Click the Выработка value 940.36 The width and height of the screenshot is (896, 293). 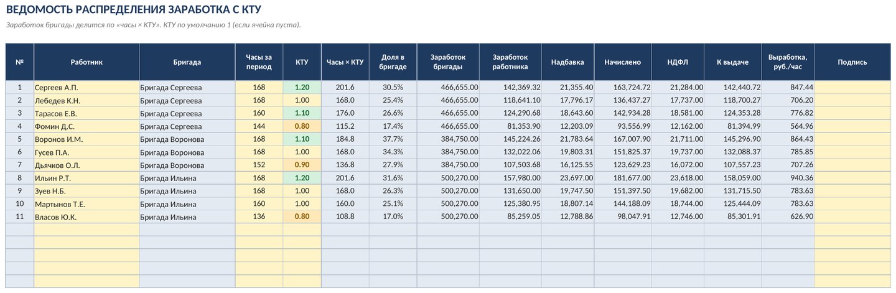pyautogui.click(x=788, y=178)
